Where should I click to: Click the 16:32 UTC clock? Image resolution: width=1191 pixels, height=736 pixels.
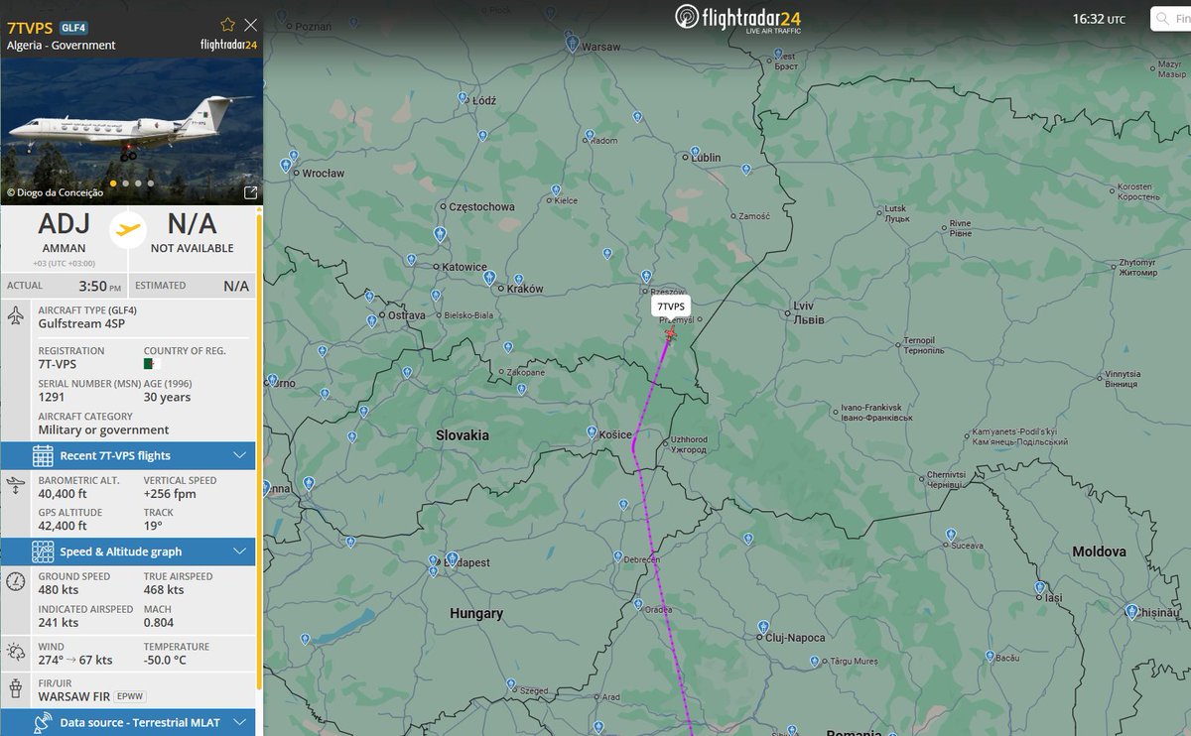(1100, 19)
